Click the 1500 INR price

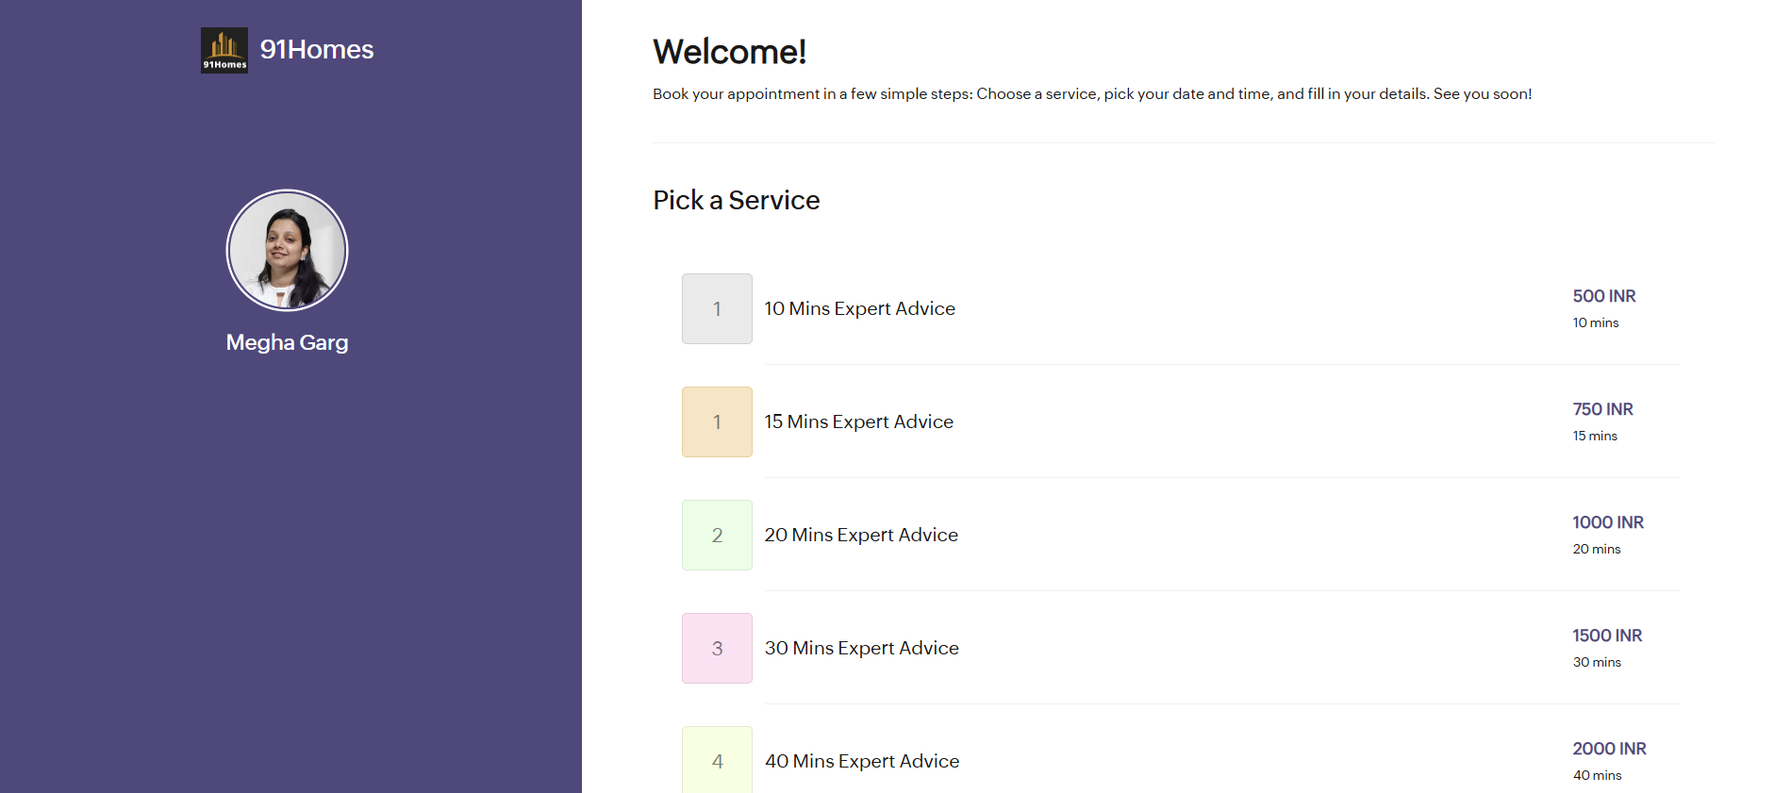pyautogui.click(x=1607, y=636)
